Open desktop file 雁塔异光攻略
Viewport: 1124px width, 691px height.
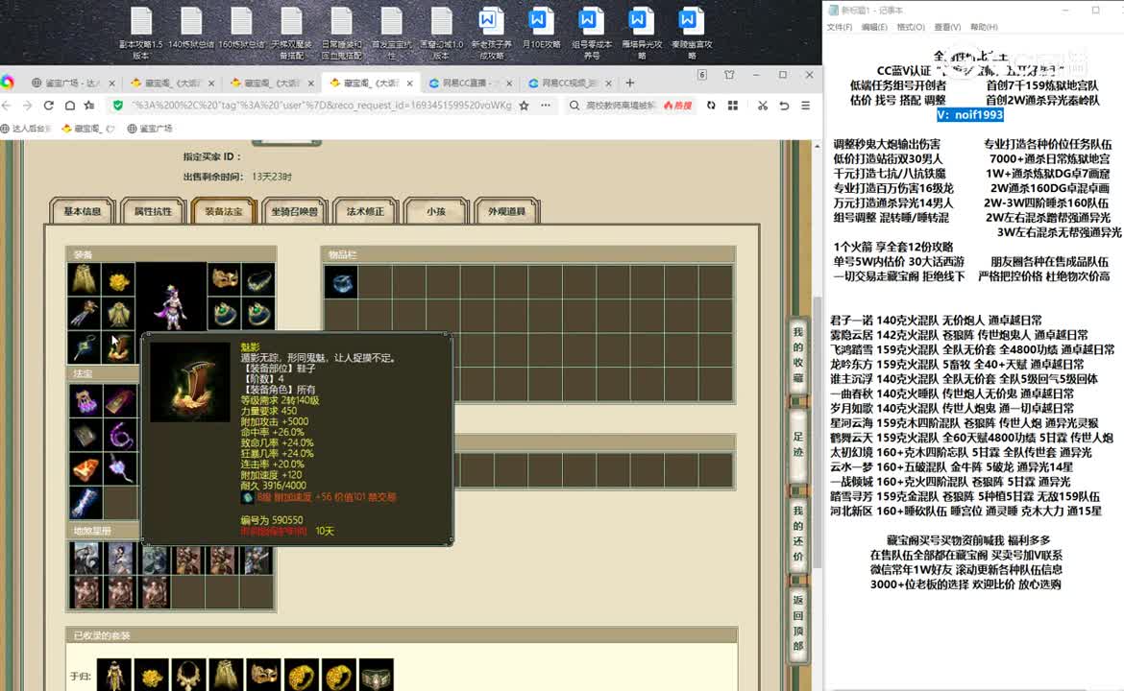(x=642, y=33)
